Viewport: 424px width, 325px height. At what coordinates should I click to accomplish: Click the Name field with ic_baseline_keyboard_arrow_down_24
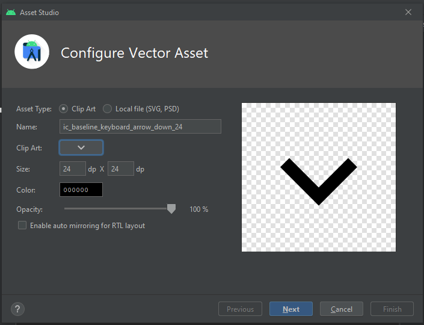(140, 126)
